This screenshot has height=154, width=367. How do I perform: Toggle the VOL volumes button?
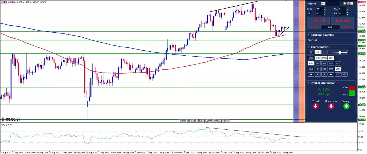point(331,63)
